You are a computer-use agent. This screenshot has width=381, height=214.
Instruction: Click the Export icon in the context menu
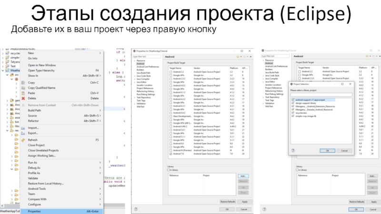(x=23, y=133)
